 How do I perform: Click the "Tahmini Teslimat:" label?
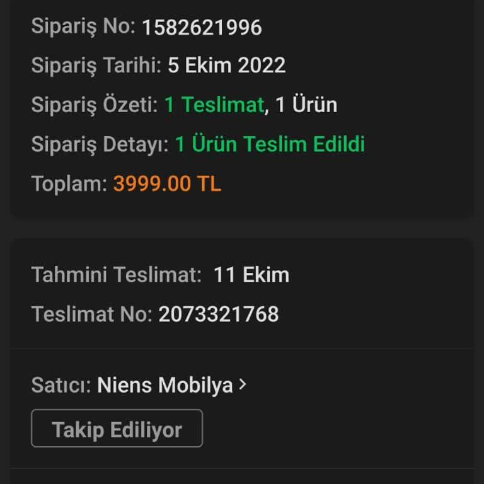(x=117, y=275)
